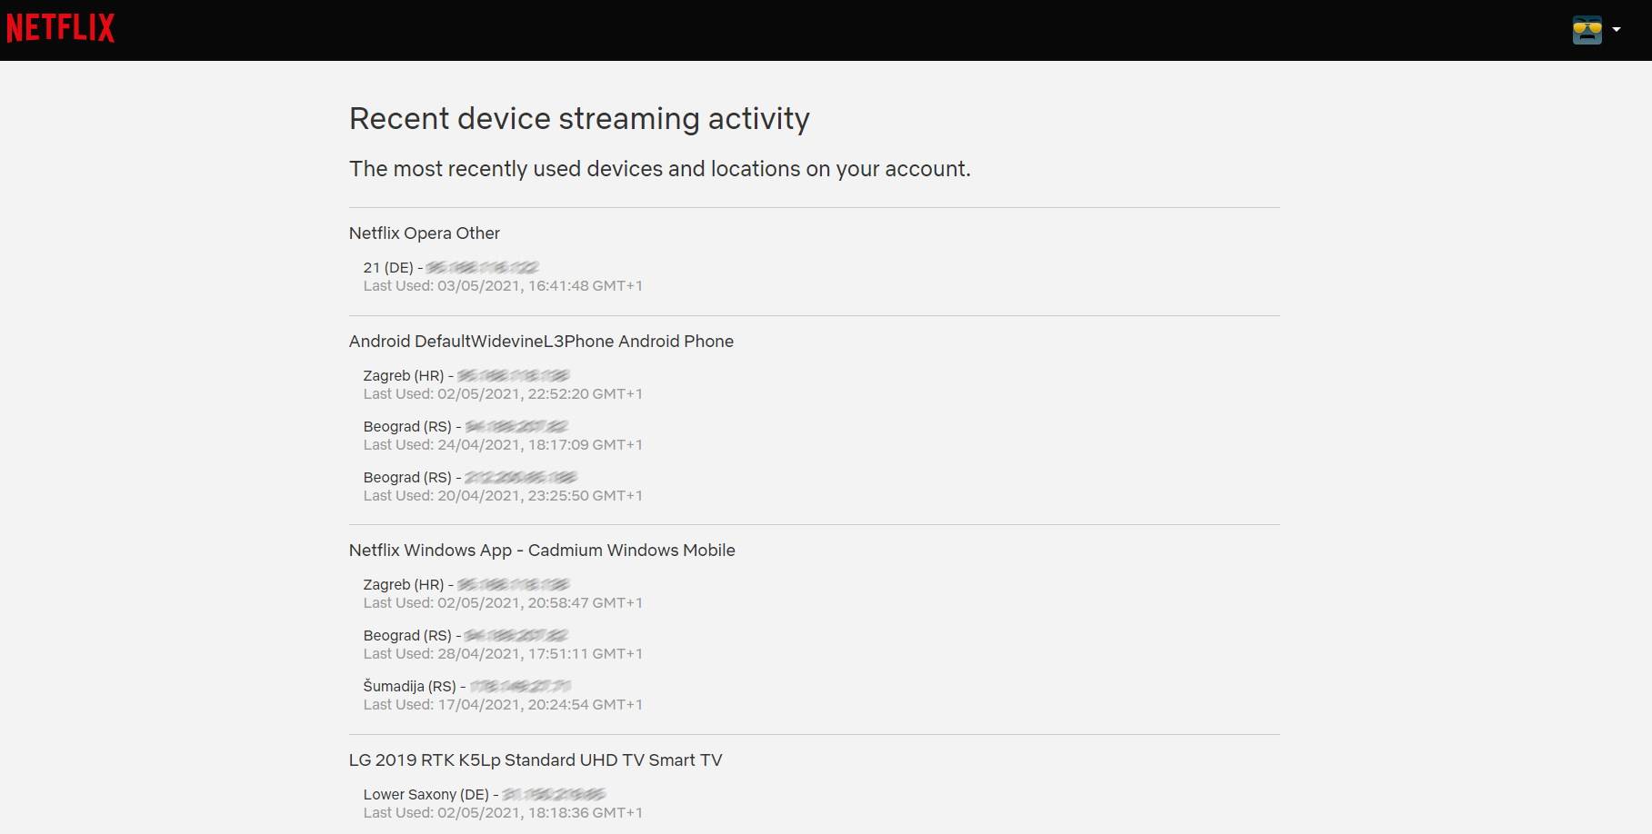
Task: Click the Netflix Windows App Cadmium heading
Action: click(x=542, y=551)
